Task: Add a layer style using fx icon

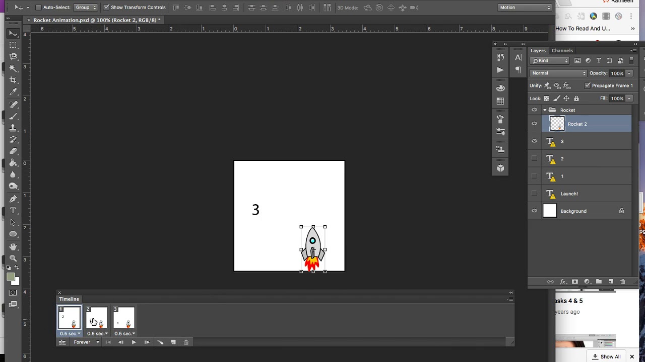Action: pos(563,282)
